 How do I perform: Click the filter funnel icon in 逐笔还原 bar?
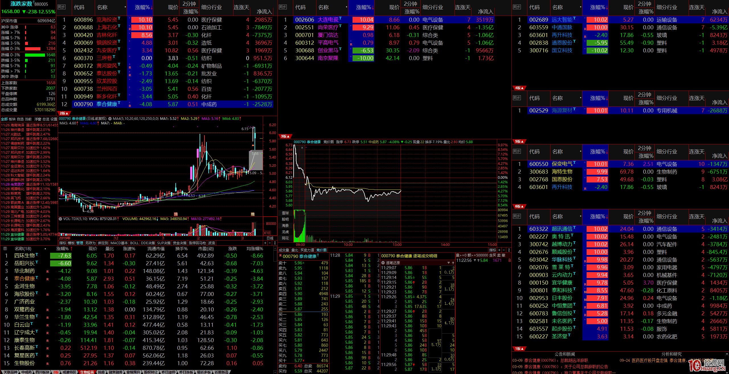pyautogui.click(x=449, y=263)
